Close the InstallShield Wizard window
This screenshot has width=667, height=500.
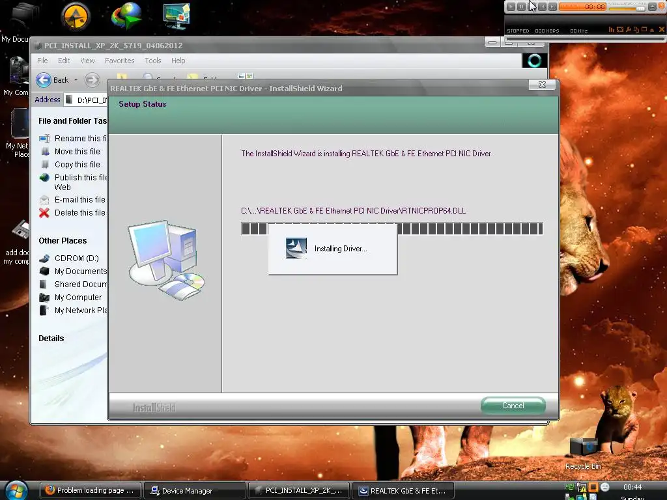[x=542, y=85]
